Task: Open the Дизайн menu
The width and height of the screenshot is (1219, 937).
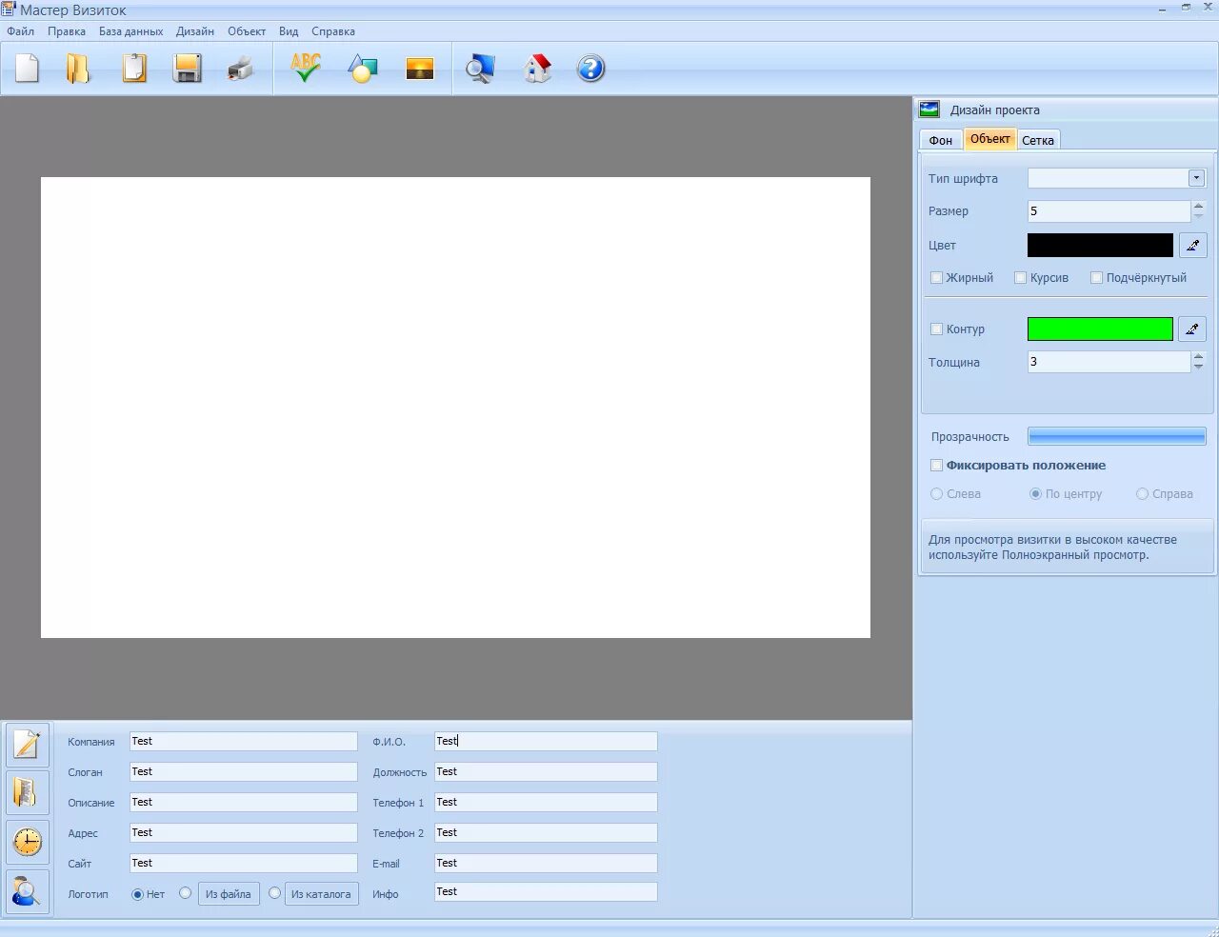Action: coord(195,31)
